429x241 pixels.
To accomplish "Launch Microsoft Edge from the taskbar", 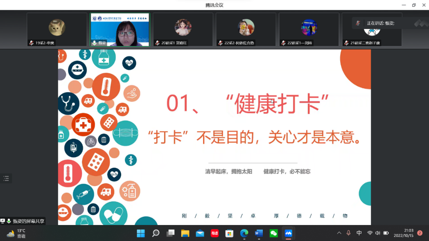I will tap(244, 233).
